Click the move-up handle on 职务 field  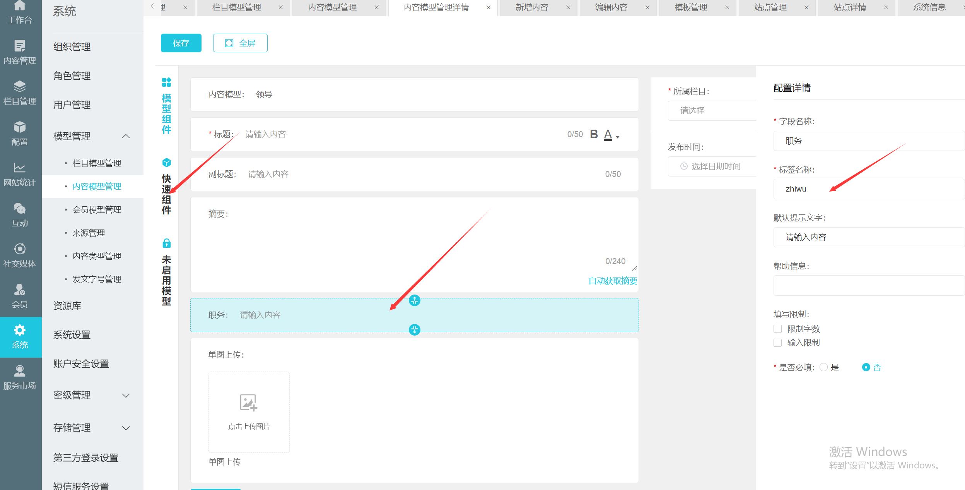click(414, 300)
